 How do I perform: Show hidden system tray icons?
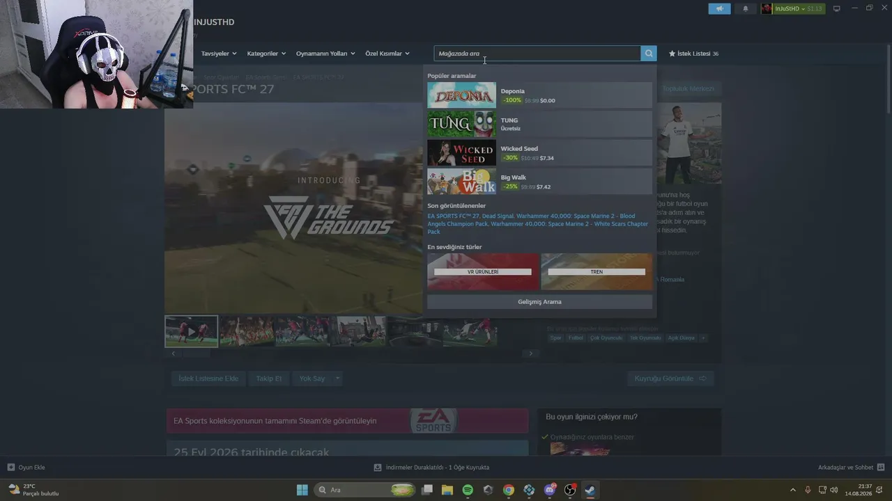[x=792, y=490]
